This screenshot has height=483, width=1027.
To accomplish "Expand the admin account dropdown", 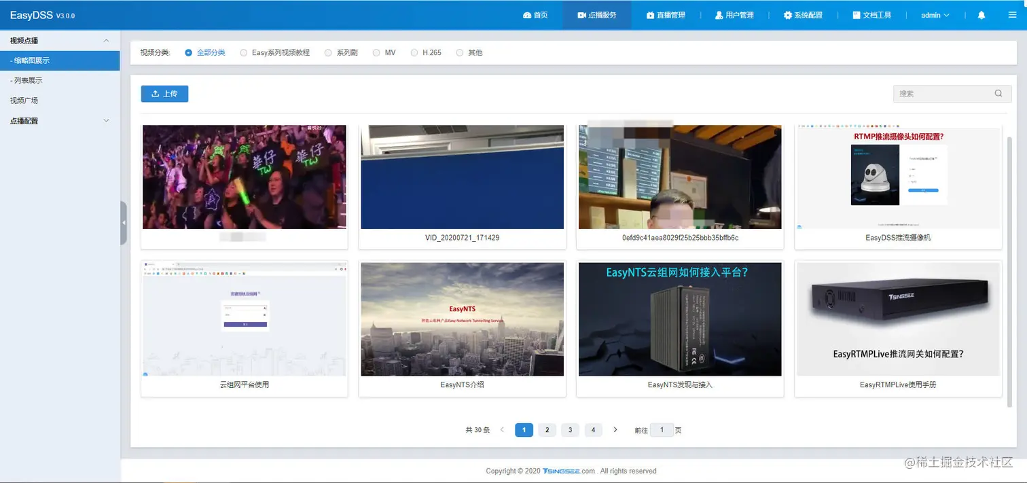I will (935, 15).
